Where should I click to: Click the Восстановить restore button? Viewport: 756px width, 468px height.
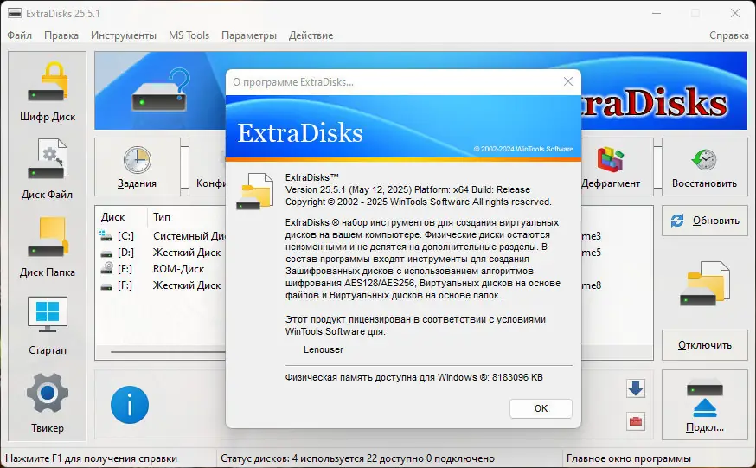704,167
